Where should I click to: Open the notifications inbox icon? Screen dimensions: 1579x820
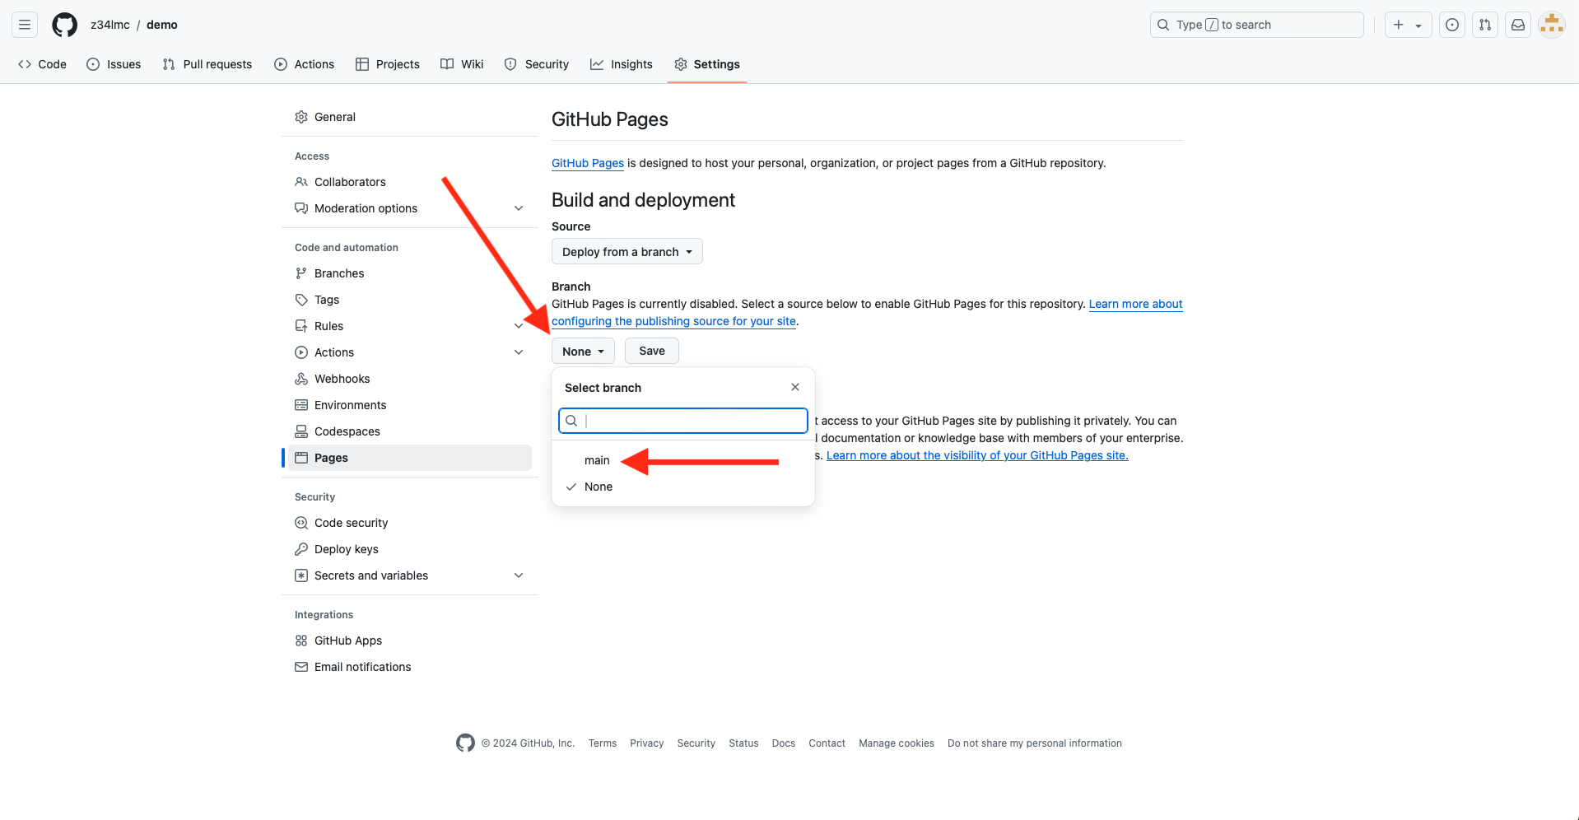pos(1517,25)
